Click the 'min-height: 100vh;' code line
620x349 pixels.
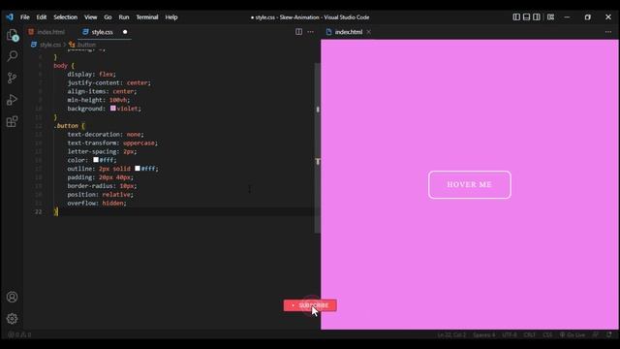(x=98, y=100)
